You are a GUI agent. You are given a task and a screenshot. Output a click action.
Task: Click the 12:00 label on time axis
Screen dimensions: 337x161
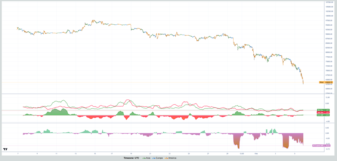point(242,154)
